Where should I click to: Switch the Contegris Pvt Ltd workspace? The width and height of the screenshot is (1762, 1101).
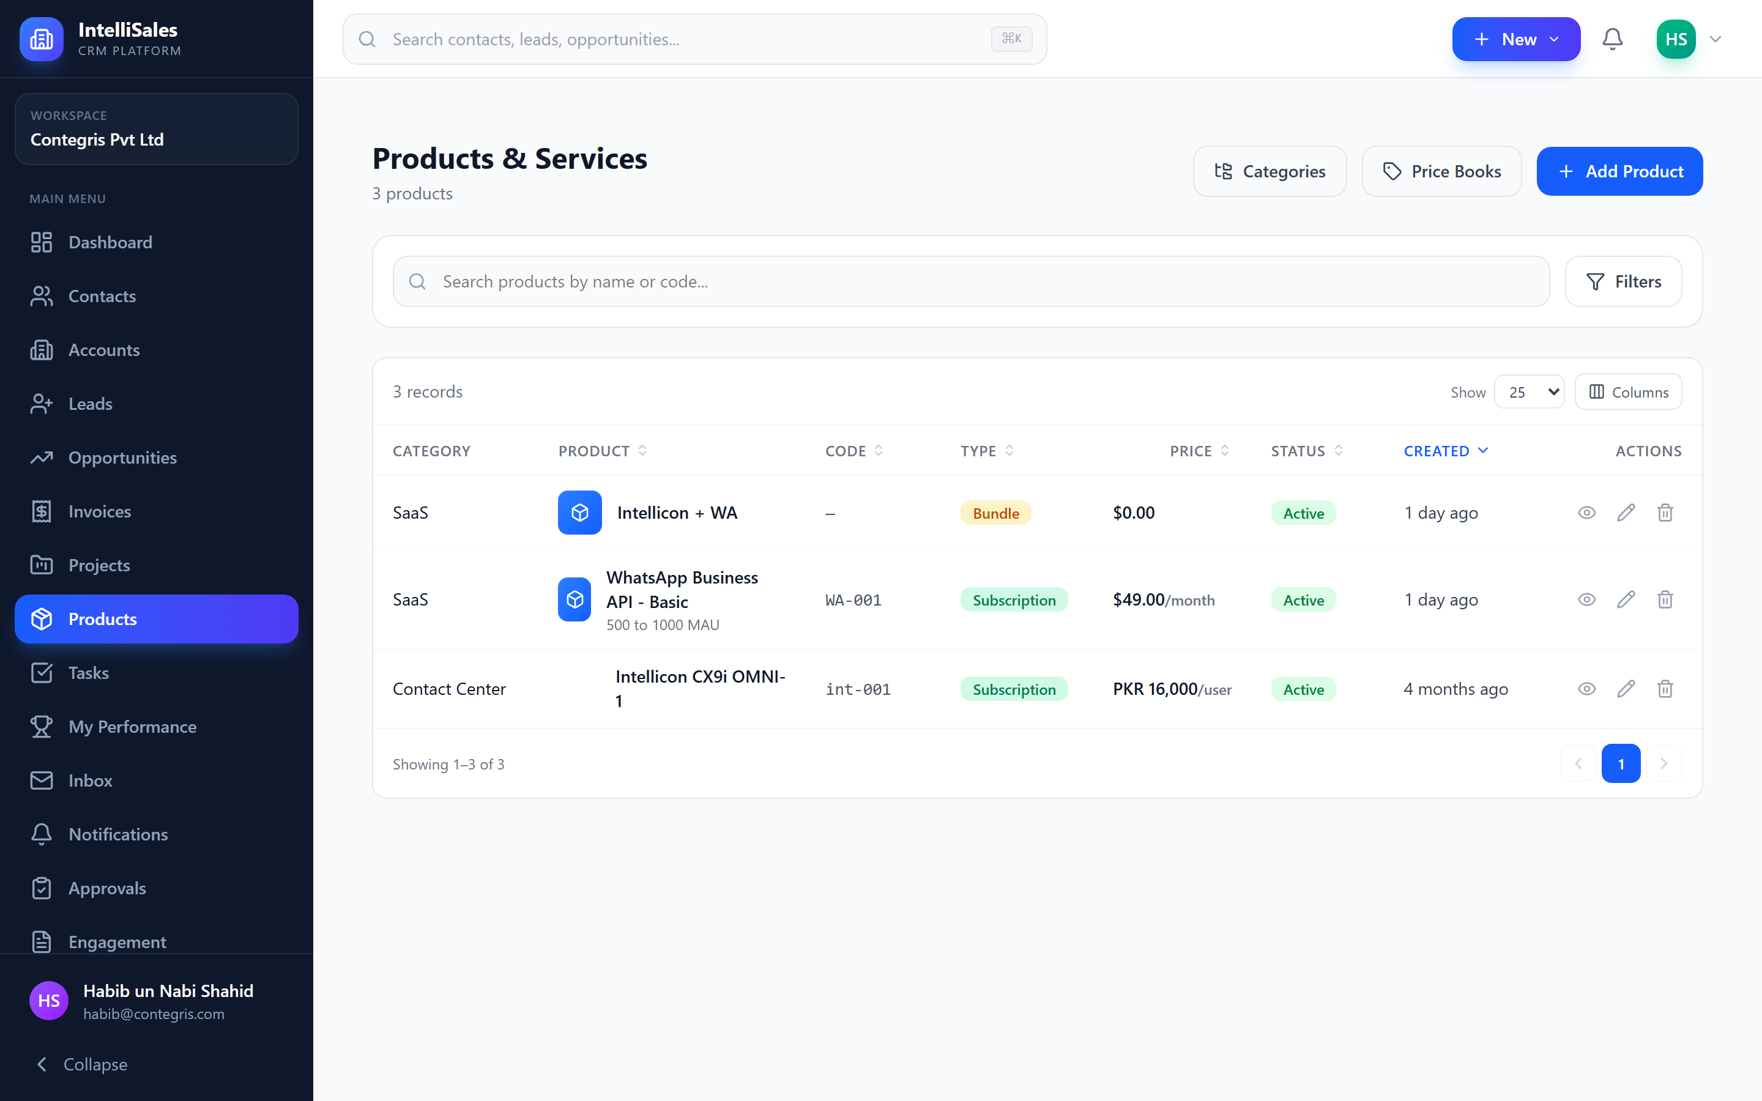(x=157, y=129)
